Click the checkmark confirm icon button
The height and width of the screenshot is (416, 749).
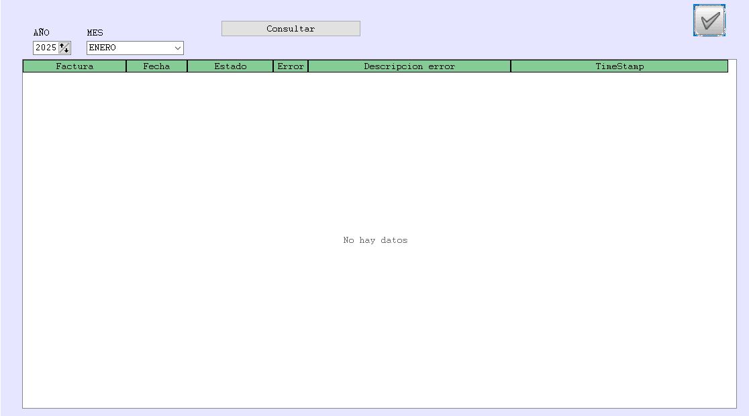pyautogui.click(x=709, y=20)
